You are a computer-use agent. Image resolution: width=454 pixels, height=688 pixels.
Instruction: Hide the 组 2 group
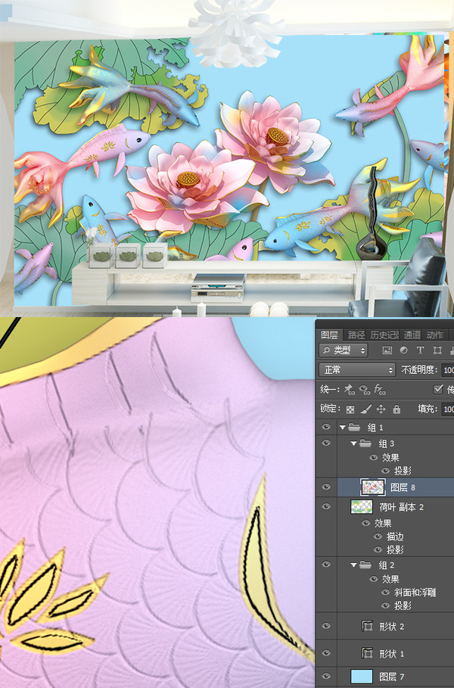pos(326,565)
